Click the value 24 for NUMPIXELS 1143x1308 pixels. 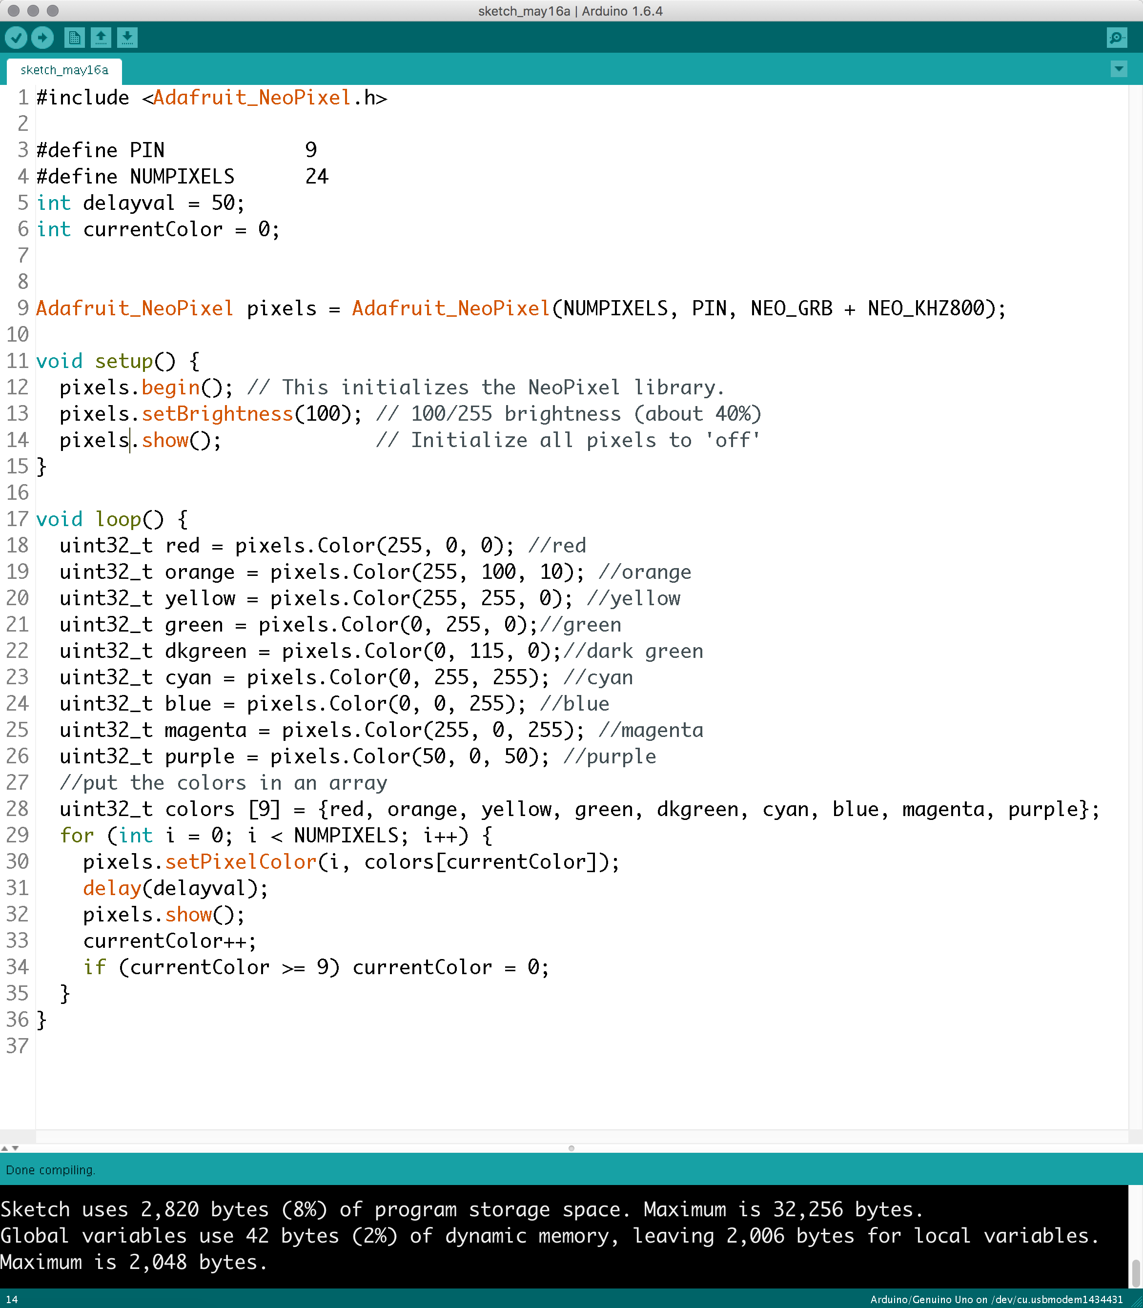(316, 177)
